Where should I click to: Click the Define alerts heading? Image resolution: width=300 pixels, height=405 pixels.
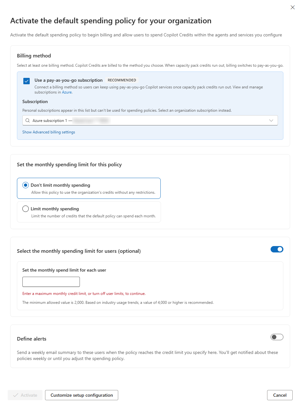[x=32, y=339]
